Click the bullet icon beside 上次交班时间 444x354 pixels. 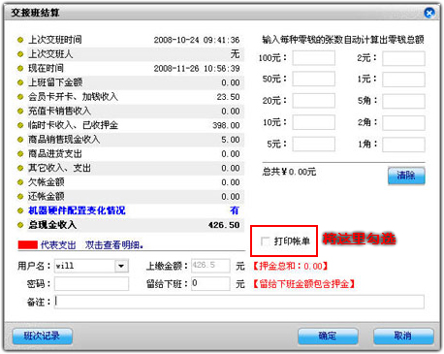pos(20,40)
